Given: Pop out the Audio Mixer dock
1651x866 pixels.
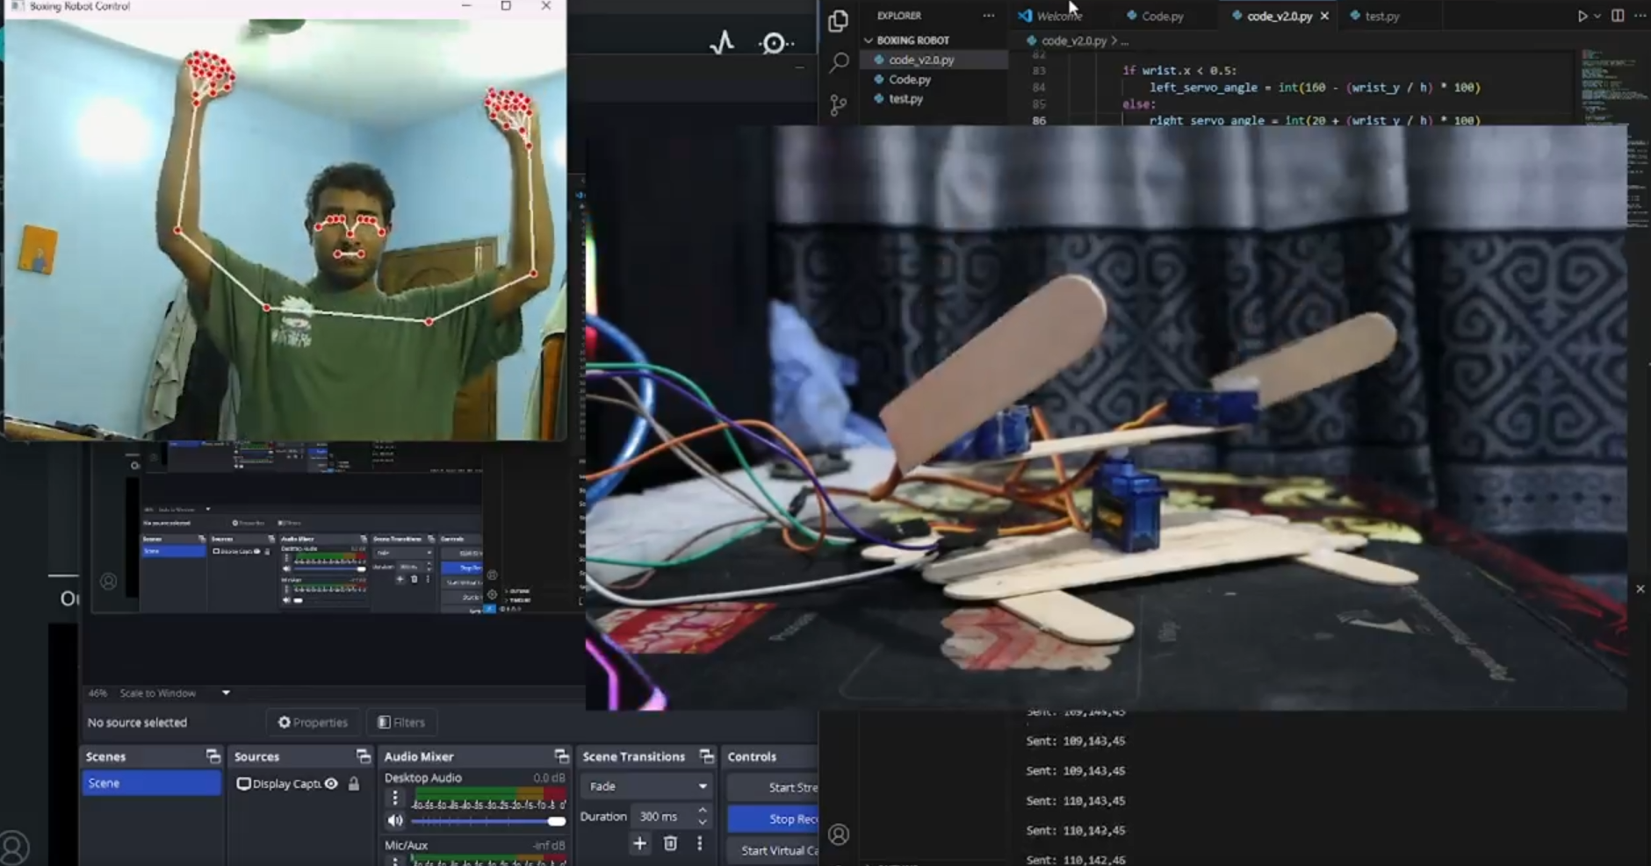Looking at the screenshot, I should tap(561, 756).
